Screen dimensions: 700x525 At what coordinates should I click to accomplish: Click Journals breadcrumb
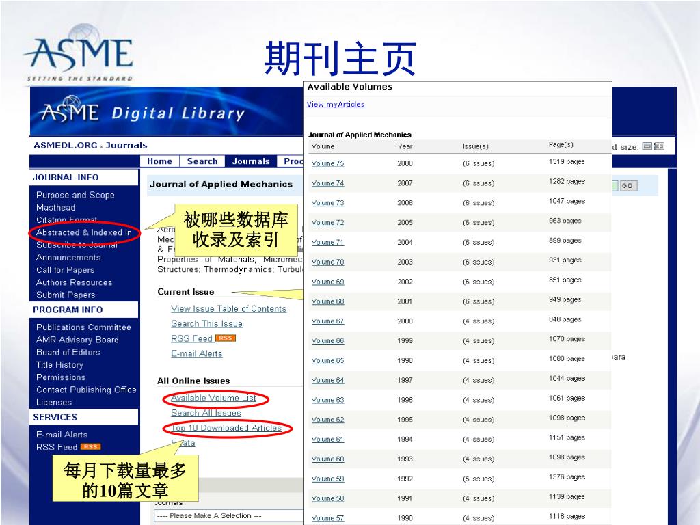pyautogui.click(x=126, y=145)
